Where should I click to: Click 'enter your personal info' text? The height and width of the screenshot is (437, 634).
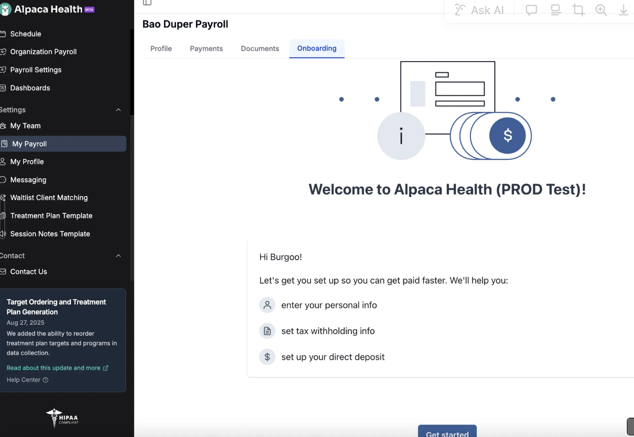[329, 305]
